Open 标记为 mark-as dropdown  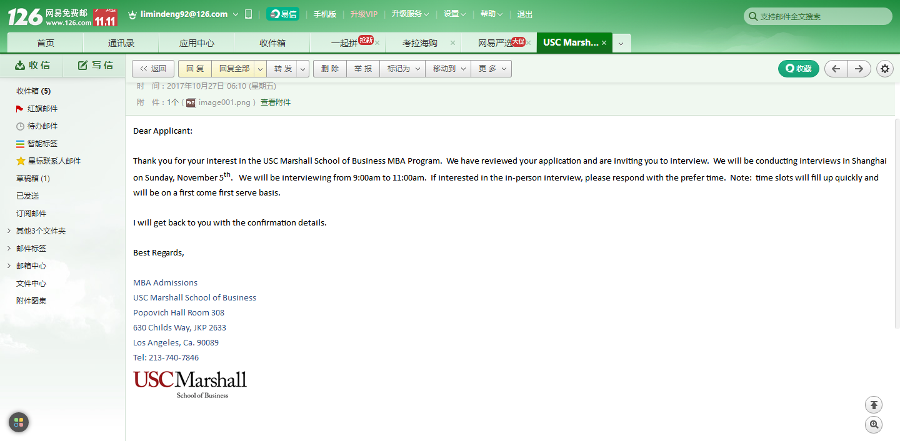pyautogui.click(x=402, y=69)
